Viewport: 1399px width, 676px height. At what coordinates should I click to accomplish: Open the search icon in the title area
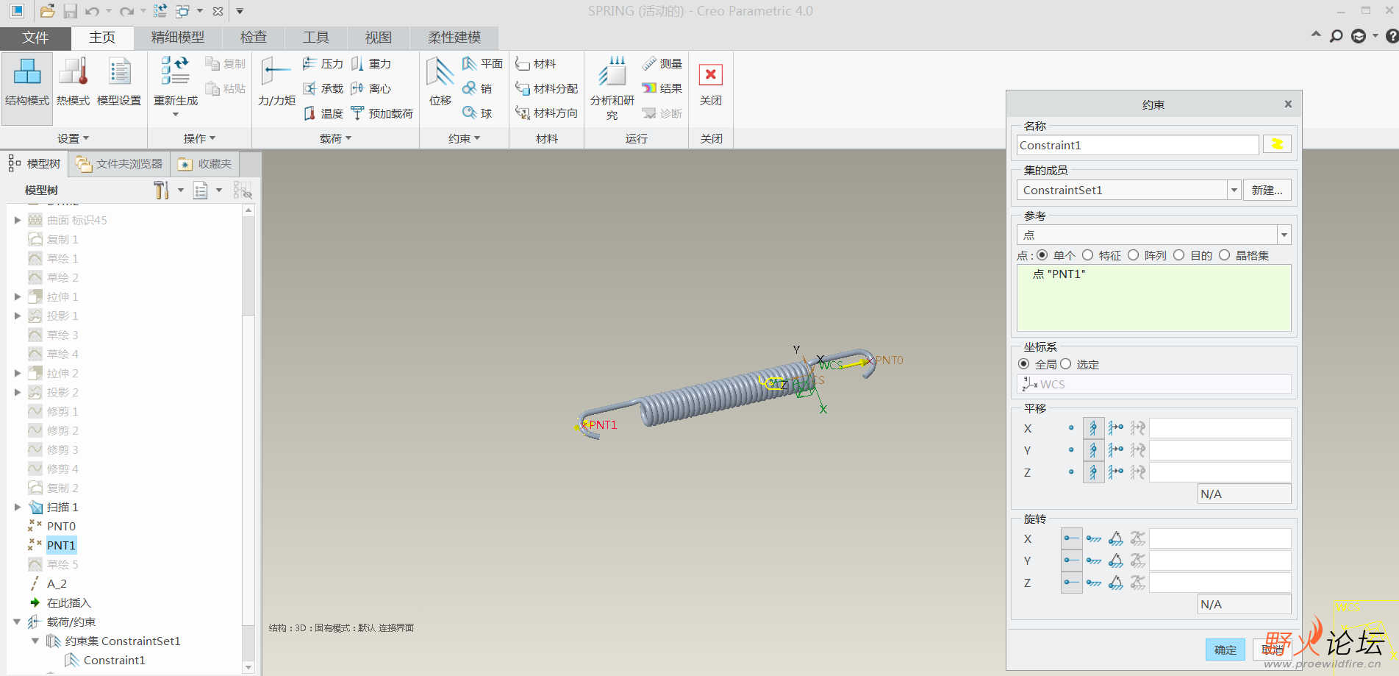pos(1337,36)
